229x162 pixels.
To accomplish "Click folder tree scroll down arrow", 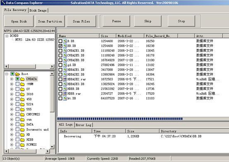I will coord(52,147).
